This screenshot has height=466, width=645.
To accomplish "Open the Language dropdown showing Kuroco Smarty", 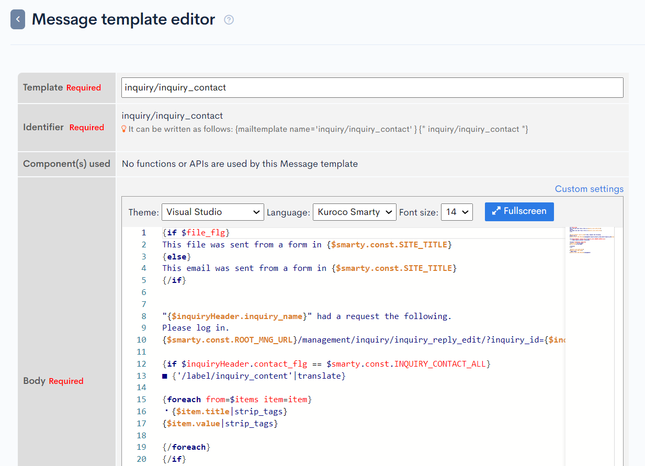I will [355, 212].
